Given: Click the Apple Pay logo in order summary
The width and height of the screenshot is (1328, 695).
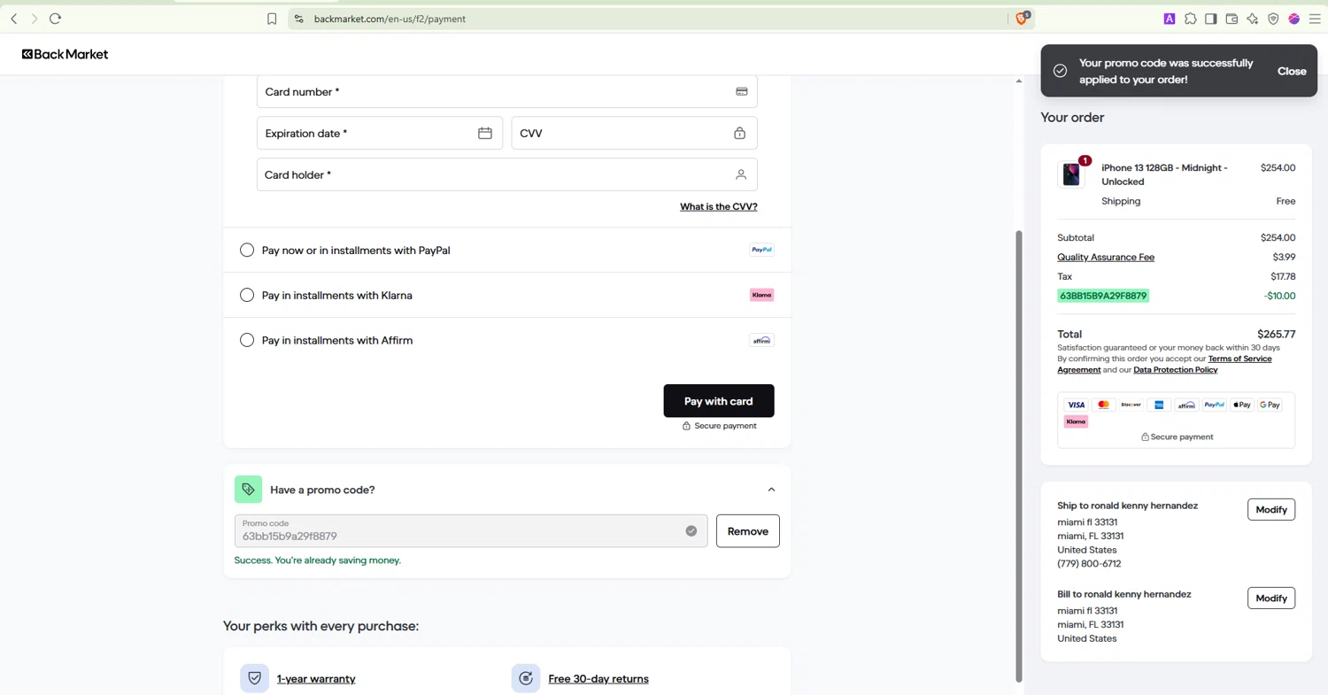Looking at the screenshot, I should (1242, 405).
